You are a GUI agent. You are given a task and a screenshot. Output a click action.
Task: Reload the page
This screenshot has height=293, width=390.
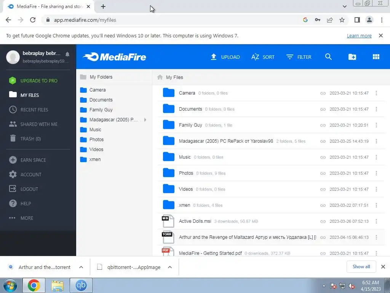point(33,20)
